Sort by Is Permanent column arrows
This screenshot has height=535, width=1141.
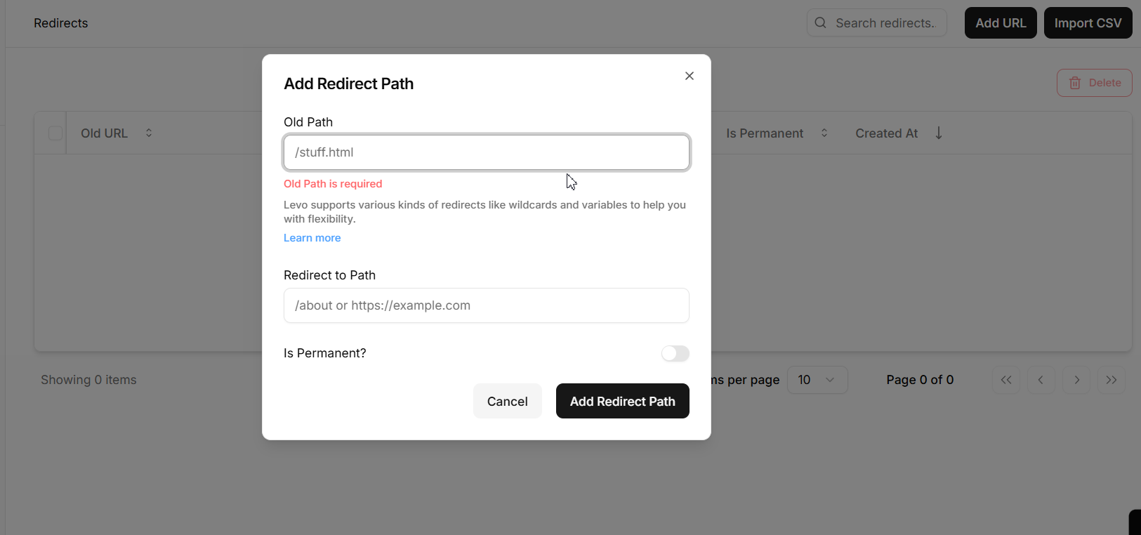[824, 133]
